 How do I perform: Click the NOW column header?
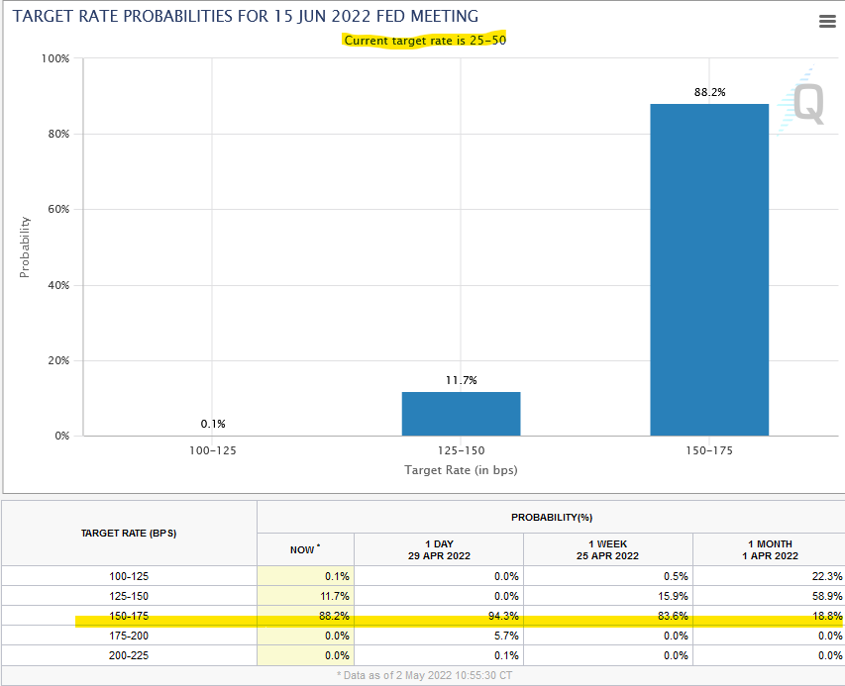[304, 549]
